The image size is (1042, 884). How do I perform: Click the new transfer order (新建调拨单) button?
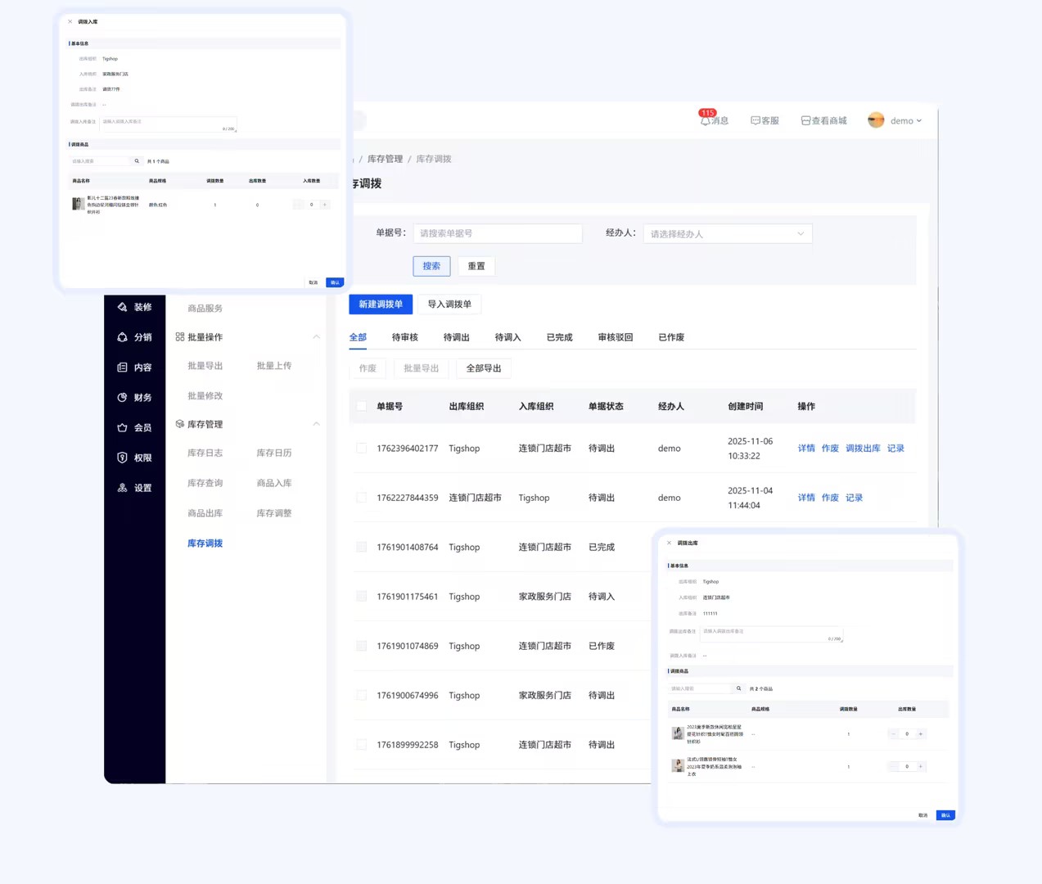coord(381,304)
